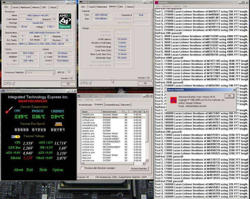250x199 pixels.
Task: Switch to Netzwerk tab in Task Manager
Action: click(126, 105)
